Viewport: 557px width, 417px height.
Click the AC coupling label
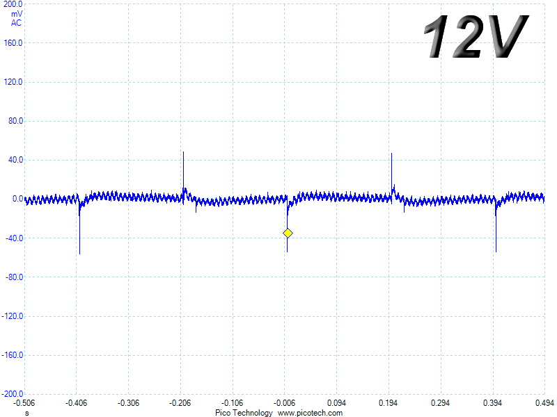(x=16, y=23)
